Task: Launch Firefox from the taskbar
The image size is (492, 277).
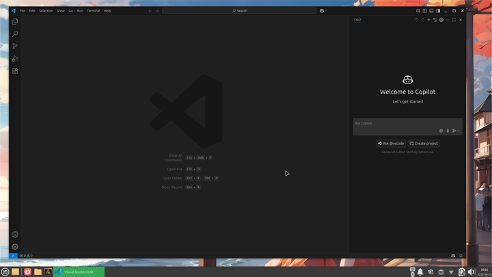Action: click(27, 272)
